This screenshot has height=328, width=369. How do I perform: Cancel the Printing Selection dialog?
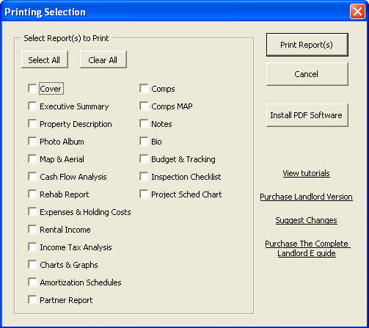307,74
